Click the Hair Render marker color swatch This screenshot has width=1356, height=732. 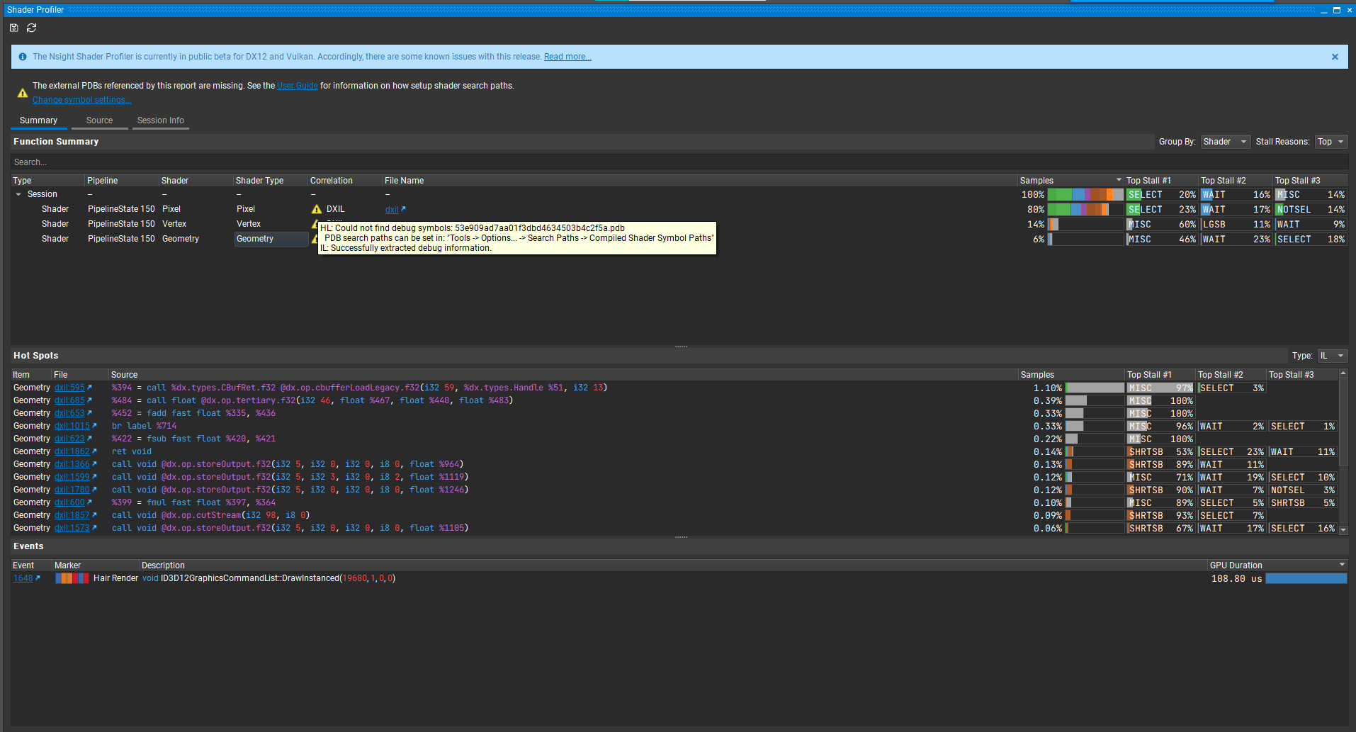click(72, 578)
